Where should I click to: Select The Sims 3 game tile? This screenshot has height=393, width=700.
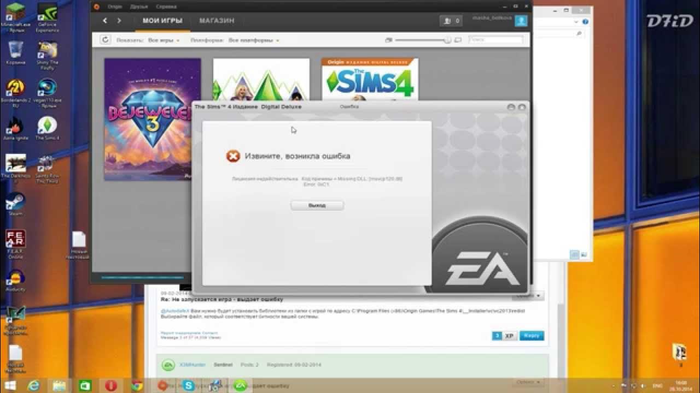(261, 79)
